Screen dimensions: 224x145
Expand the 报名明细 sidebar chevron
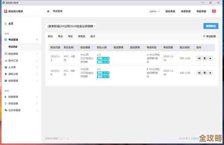click(37, 54)
